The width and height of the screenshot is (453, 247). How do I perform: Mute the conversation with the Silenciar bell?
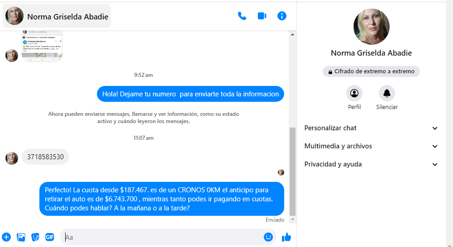387,94
